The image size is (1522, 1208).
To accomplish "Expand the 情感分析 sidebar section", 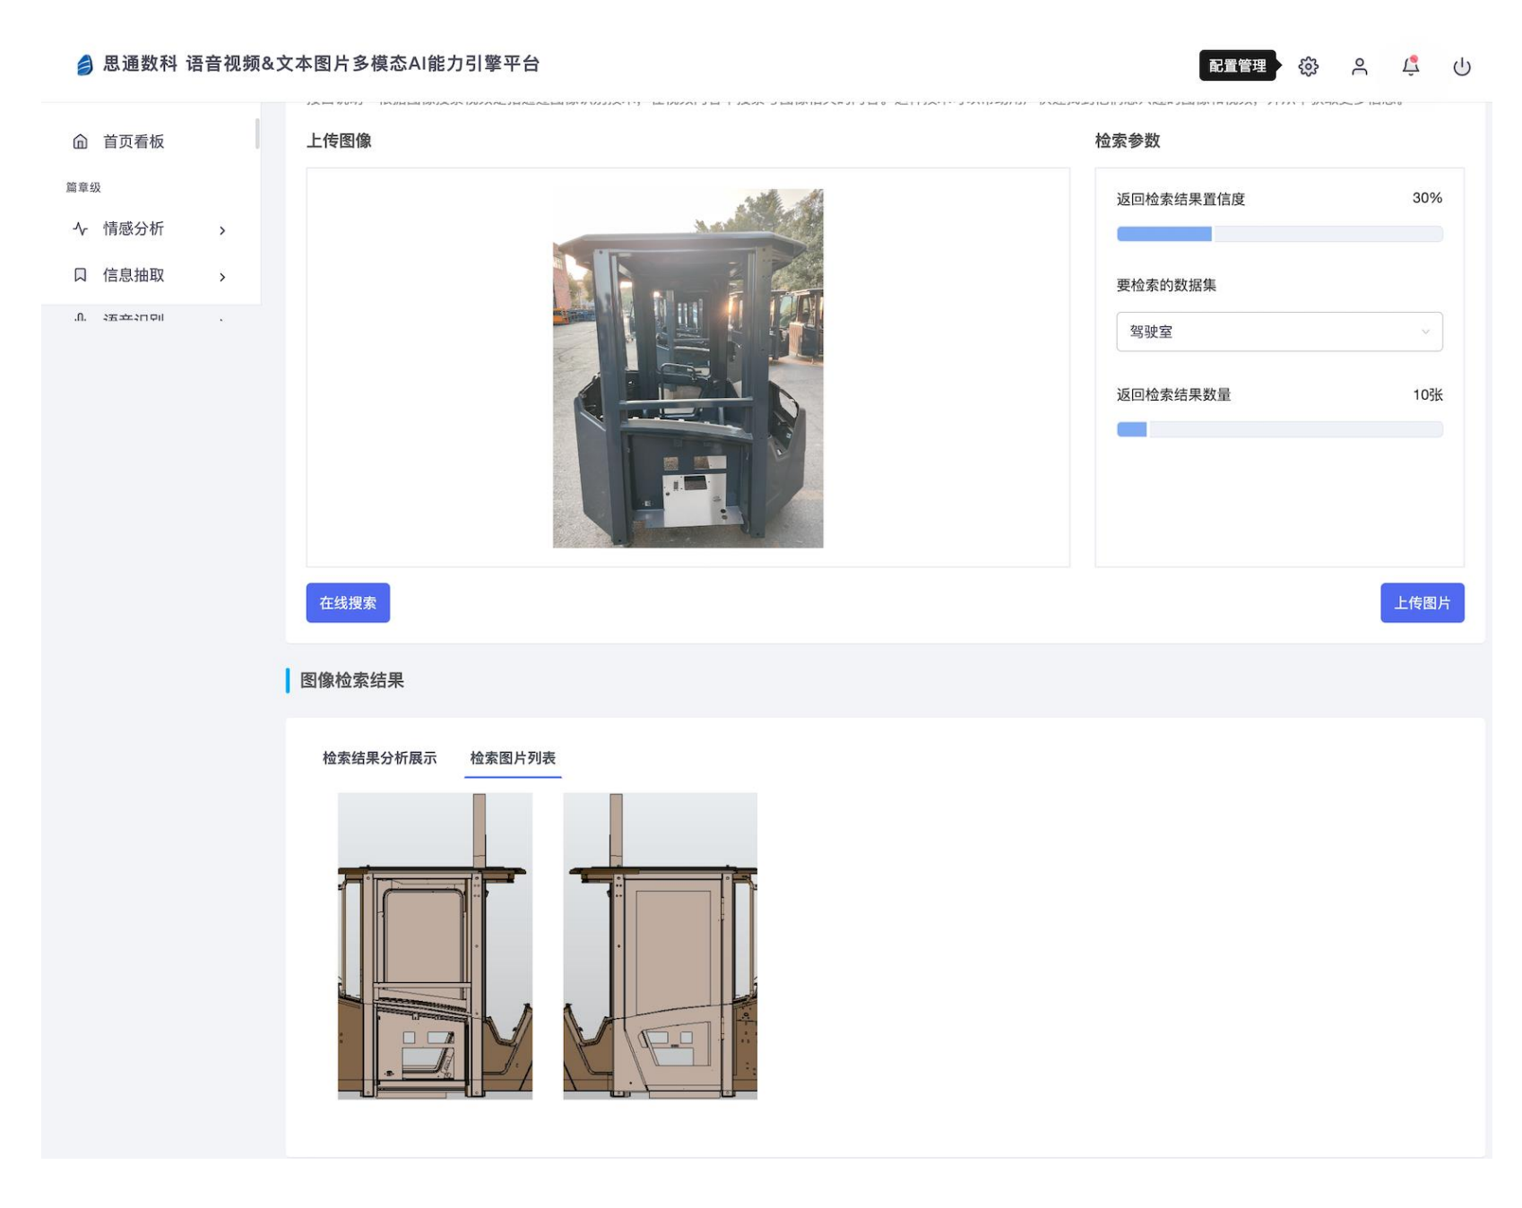I will click(x=223, y=230).
